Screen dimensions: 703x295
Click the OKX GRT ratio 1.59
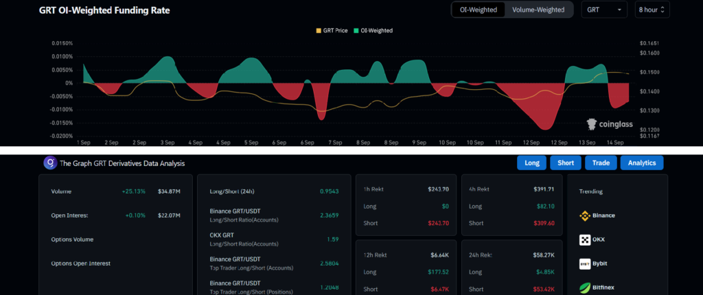point(333,239)
